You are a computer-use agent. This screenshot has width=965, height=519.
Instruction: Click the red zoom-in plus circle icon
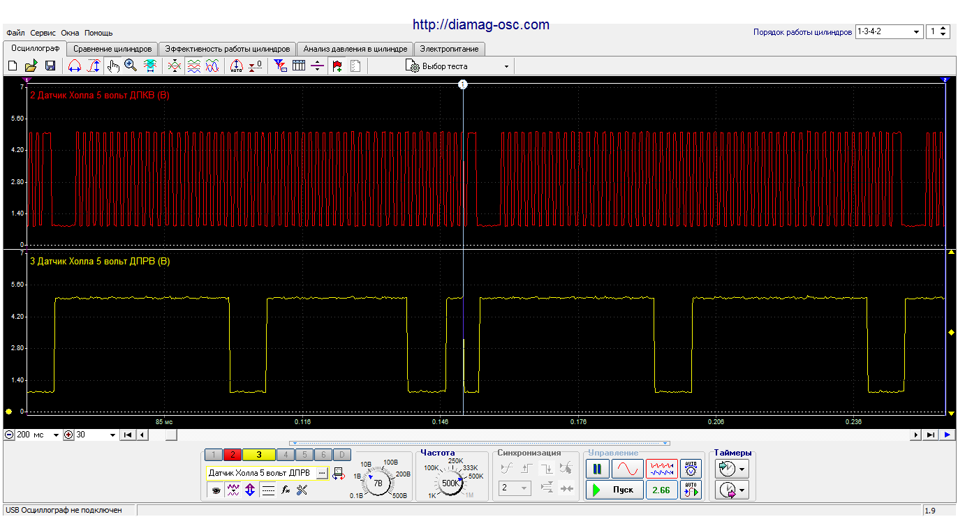pyautogui.click(x=68, y=435)
